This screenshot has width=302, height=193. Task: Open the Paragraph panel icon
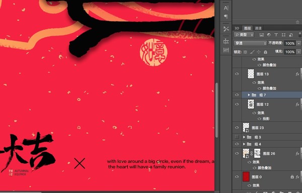click(x=226, y=17)
